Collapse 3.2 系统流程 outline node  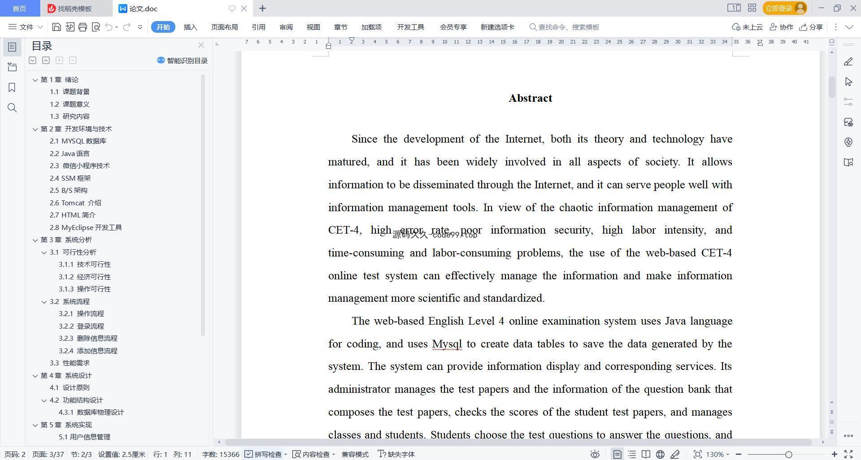tap(44, 302)
